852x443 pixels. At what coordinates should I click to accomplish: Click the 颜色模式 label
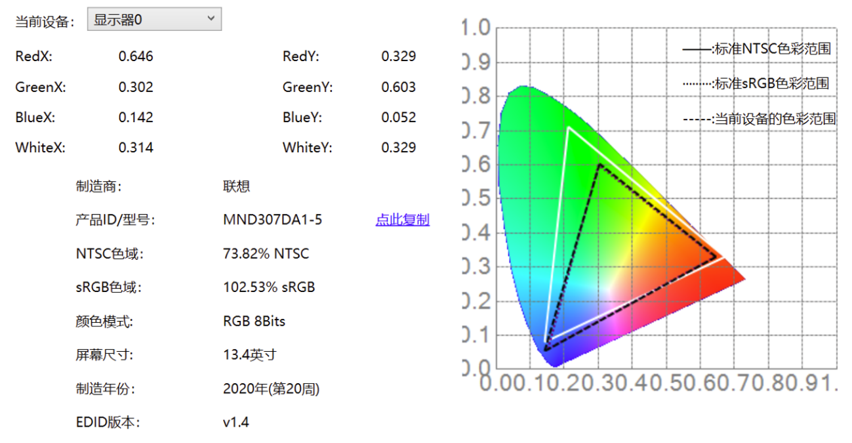[104, 321]
